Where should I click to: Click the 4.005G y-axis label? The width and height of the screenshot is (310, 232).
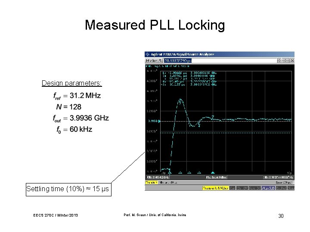pyautogui.click(x=152, y=81)
